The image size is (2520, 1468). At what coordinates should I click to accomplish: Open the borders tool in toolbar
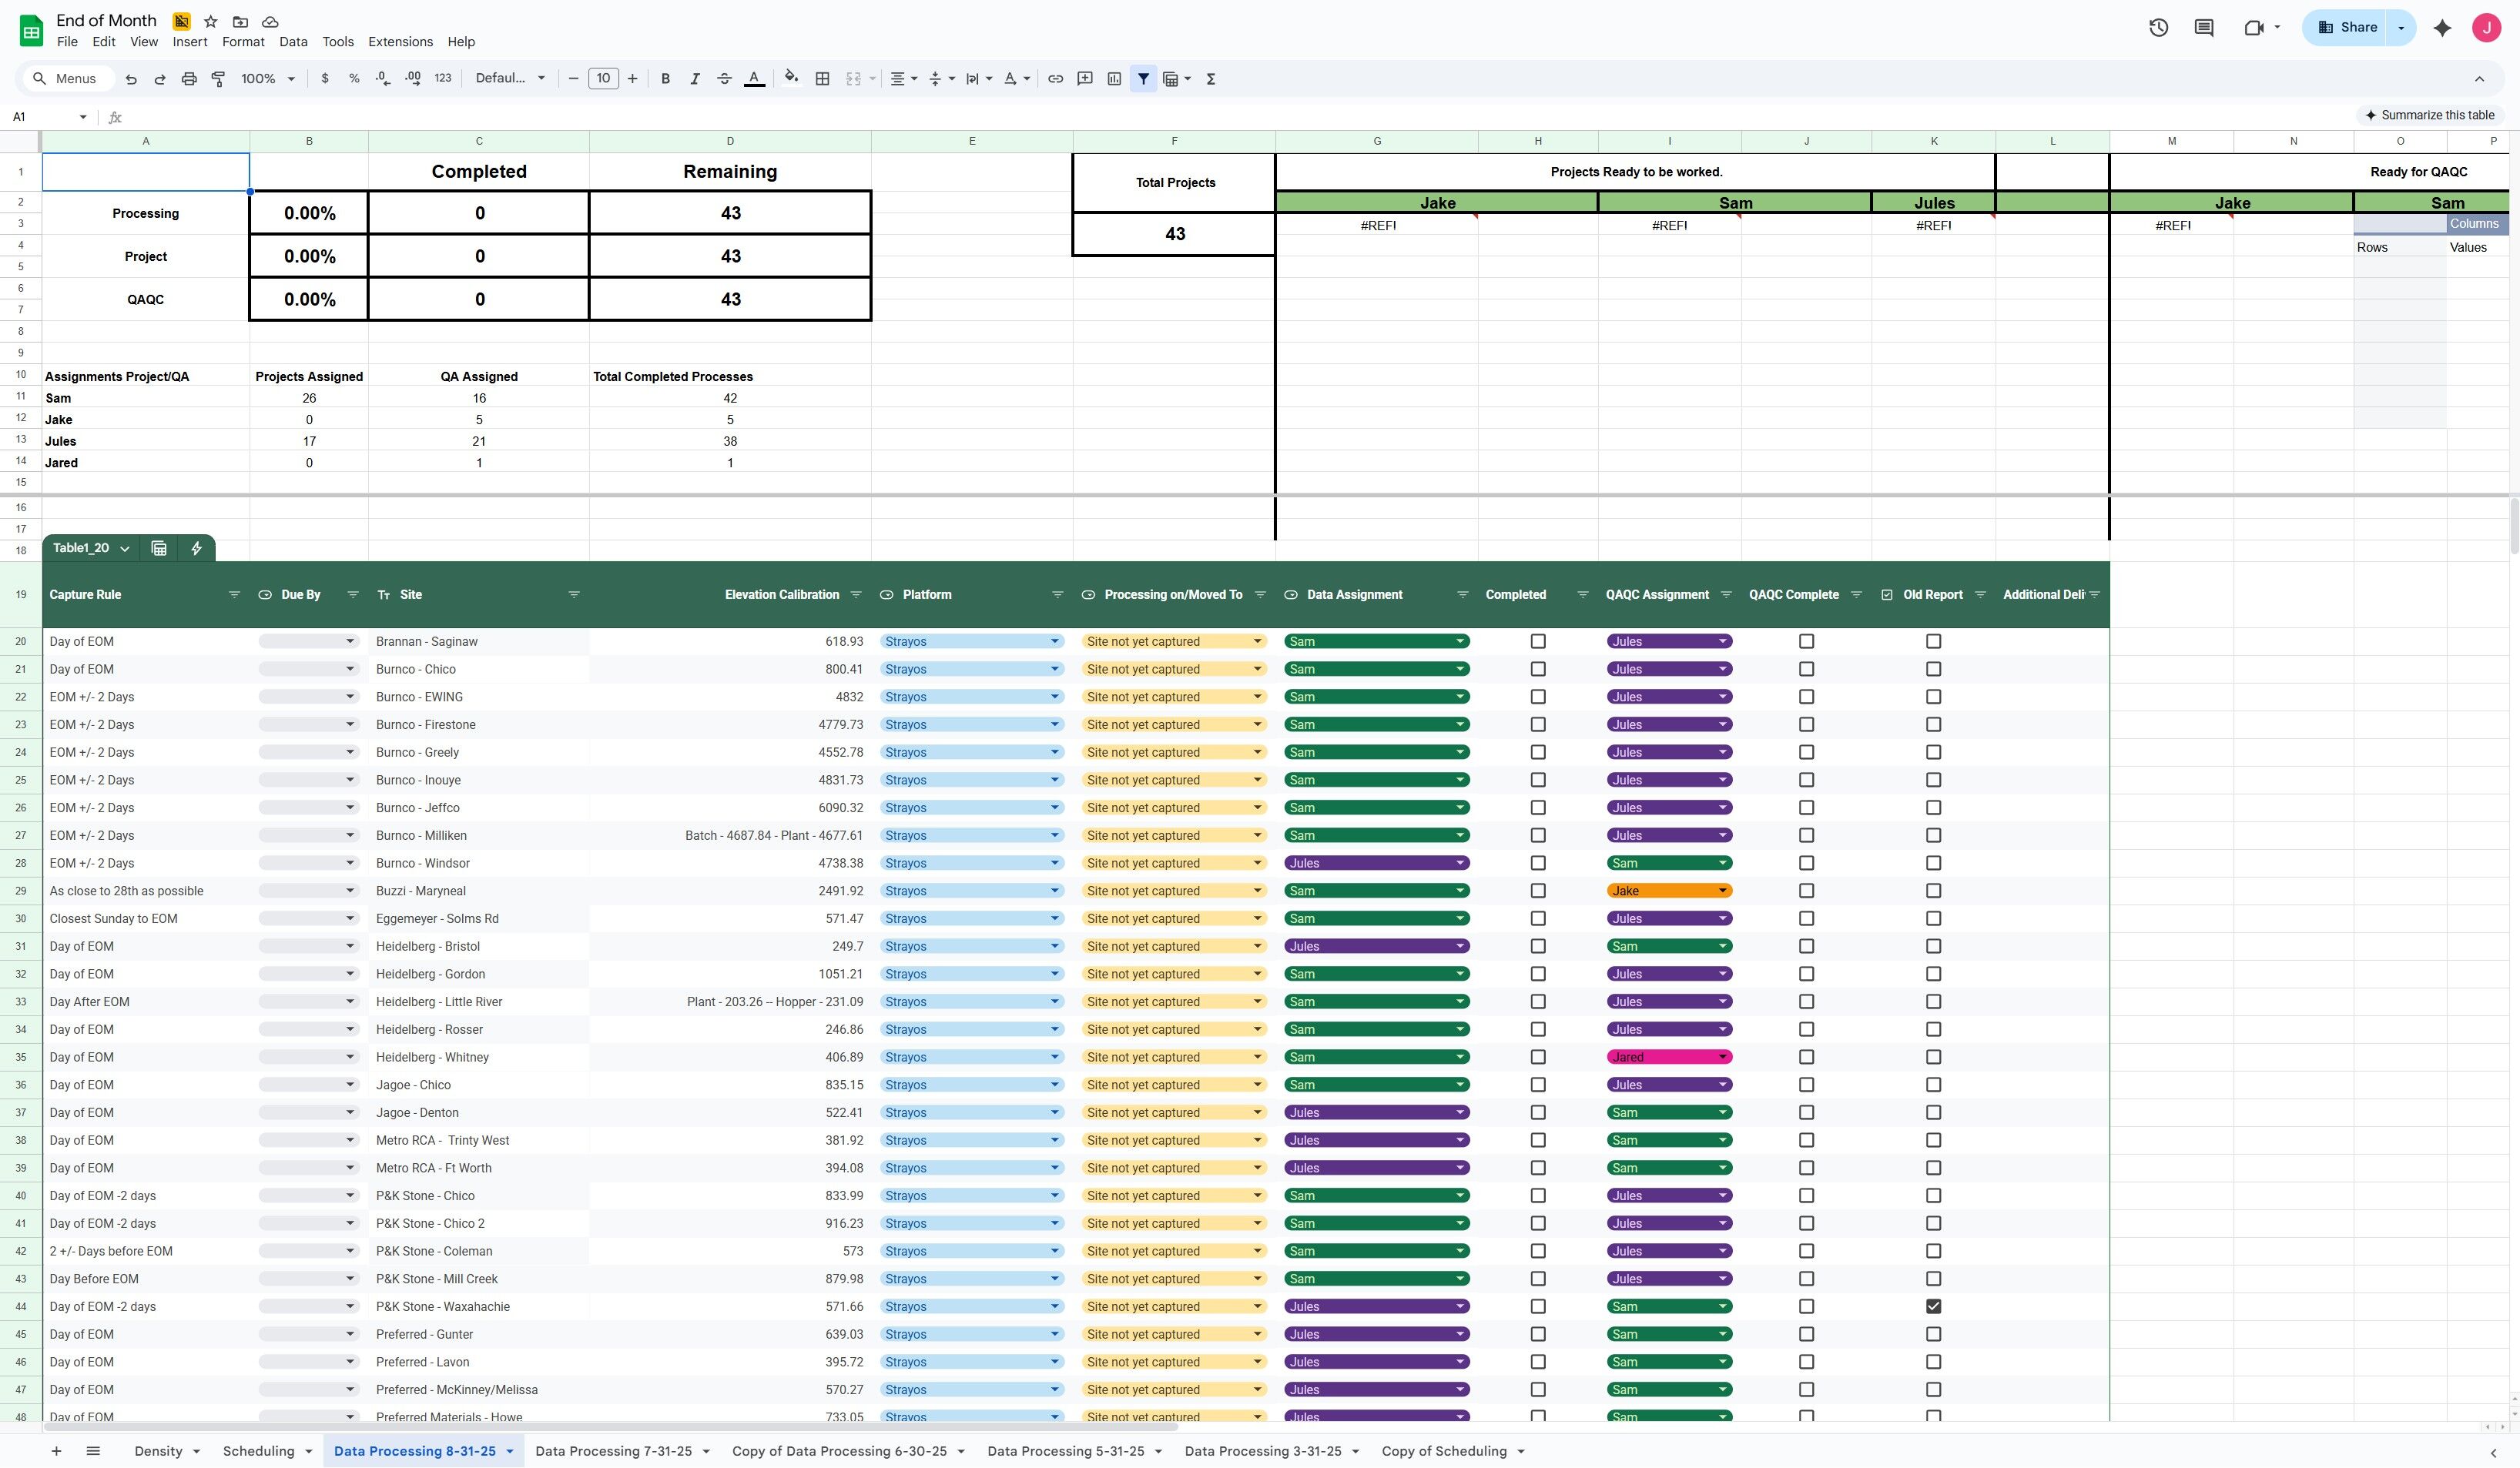[x=822, y=79]
